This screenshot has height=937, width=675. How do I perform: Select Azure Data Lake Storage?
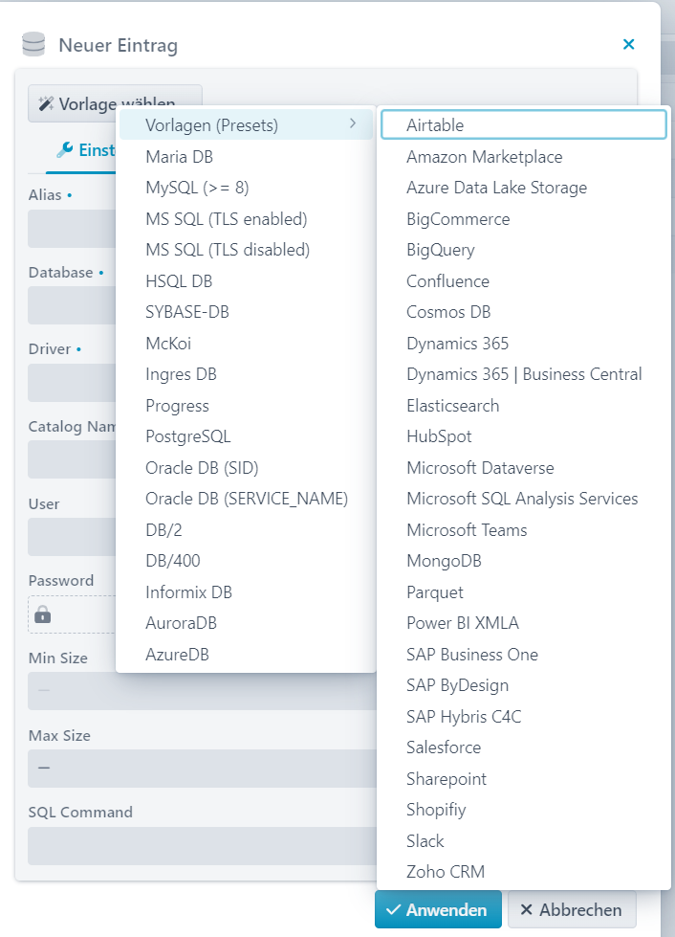click(523, 188)
